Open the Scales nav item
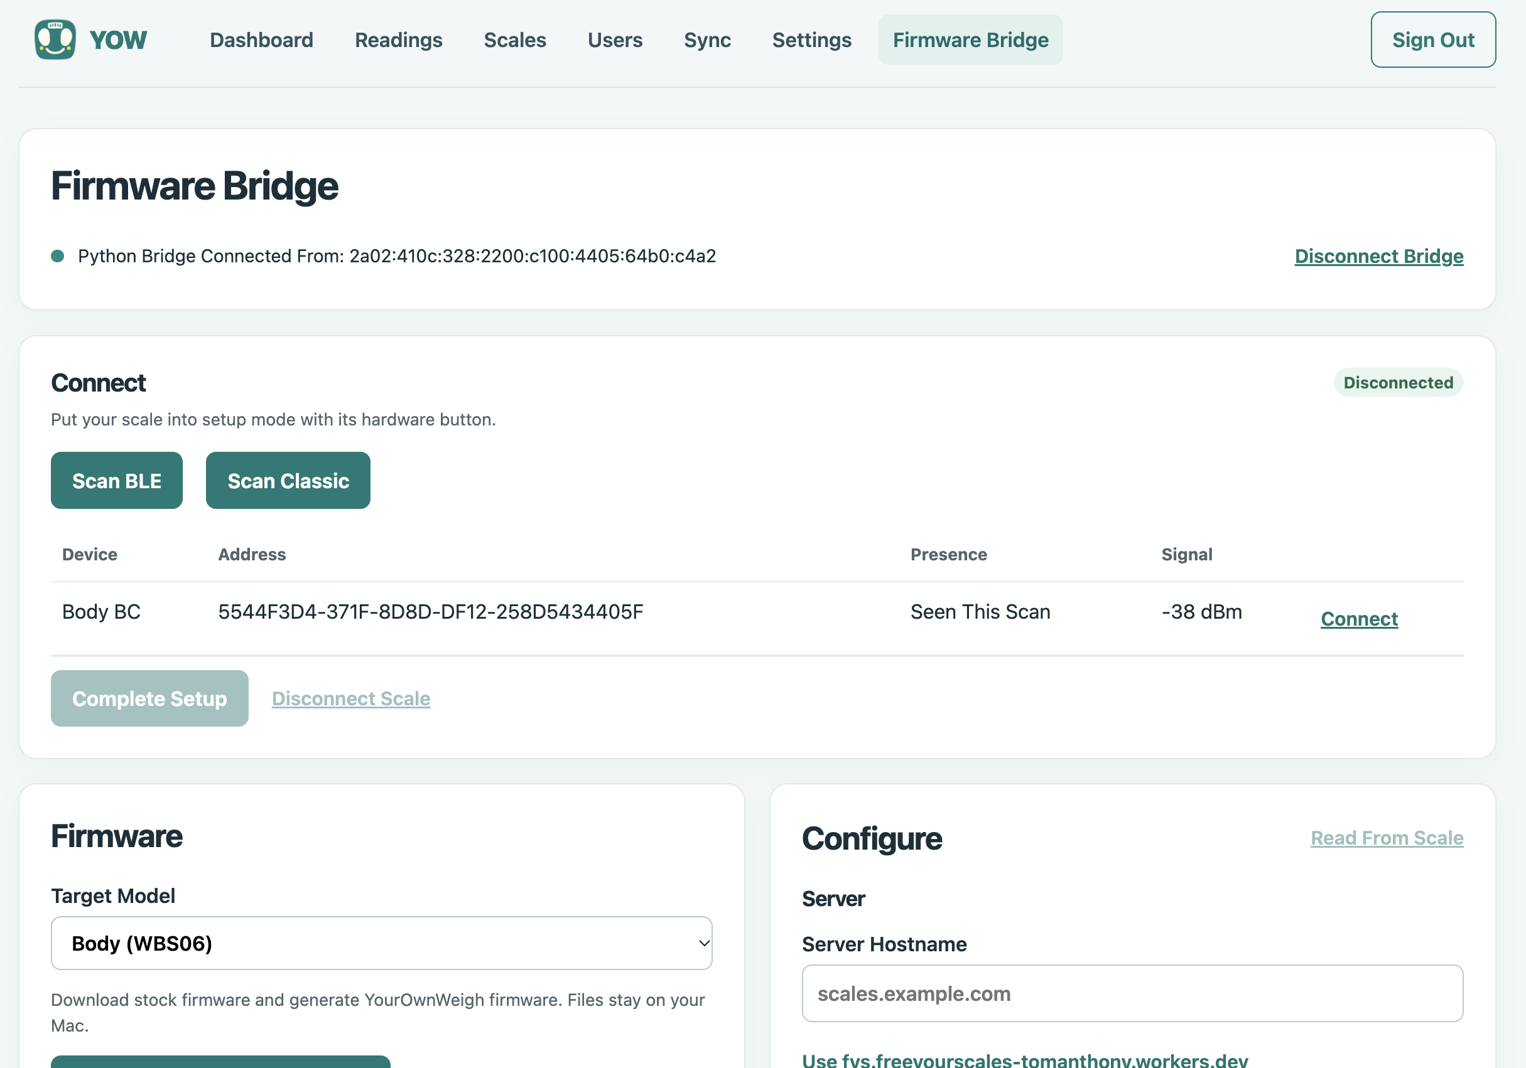This screenshot has height=1068, width=1526. [x=514, y=40]
